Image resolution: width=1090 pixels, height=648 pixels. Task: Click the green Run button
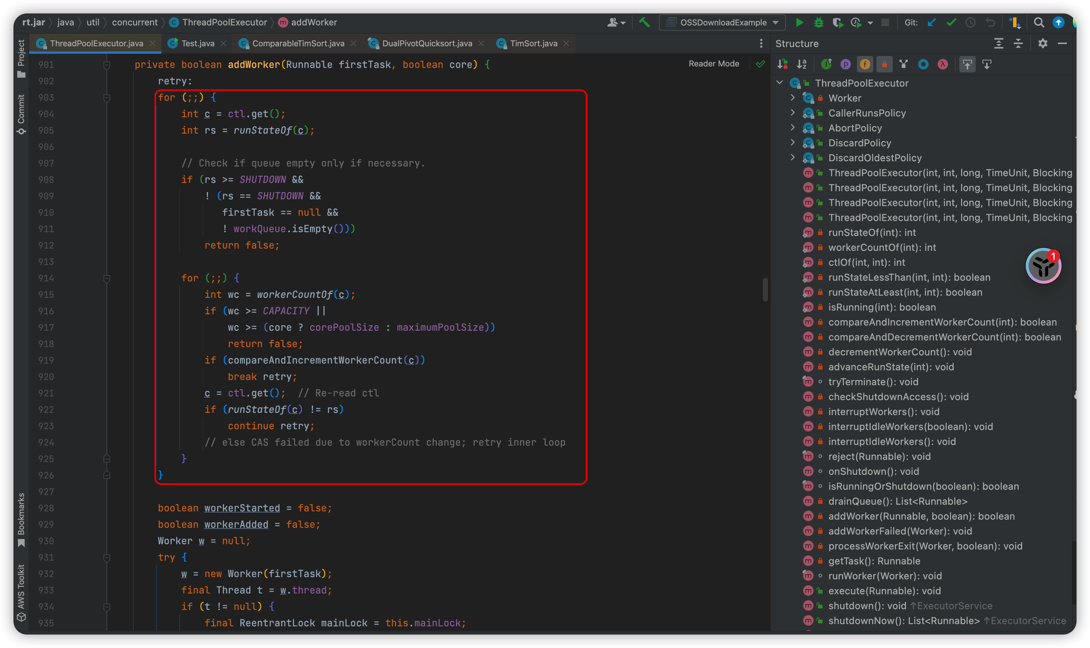(x=799, y=22)
